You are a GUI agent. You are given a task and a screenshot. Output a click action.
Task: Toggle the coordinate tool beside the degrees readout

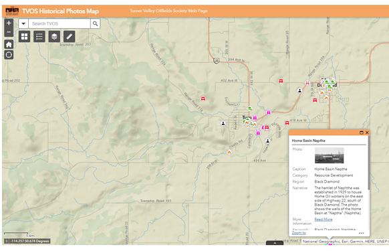click(x=7, y=241)
